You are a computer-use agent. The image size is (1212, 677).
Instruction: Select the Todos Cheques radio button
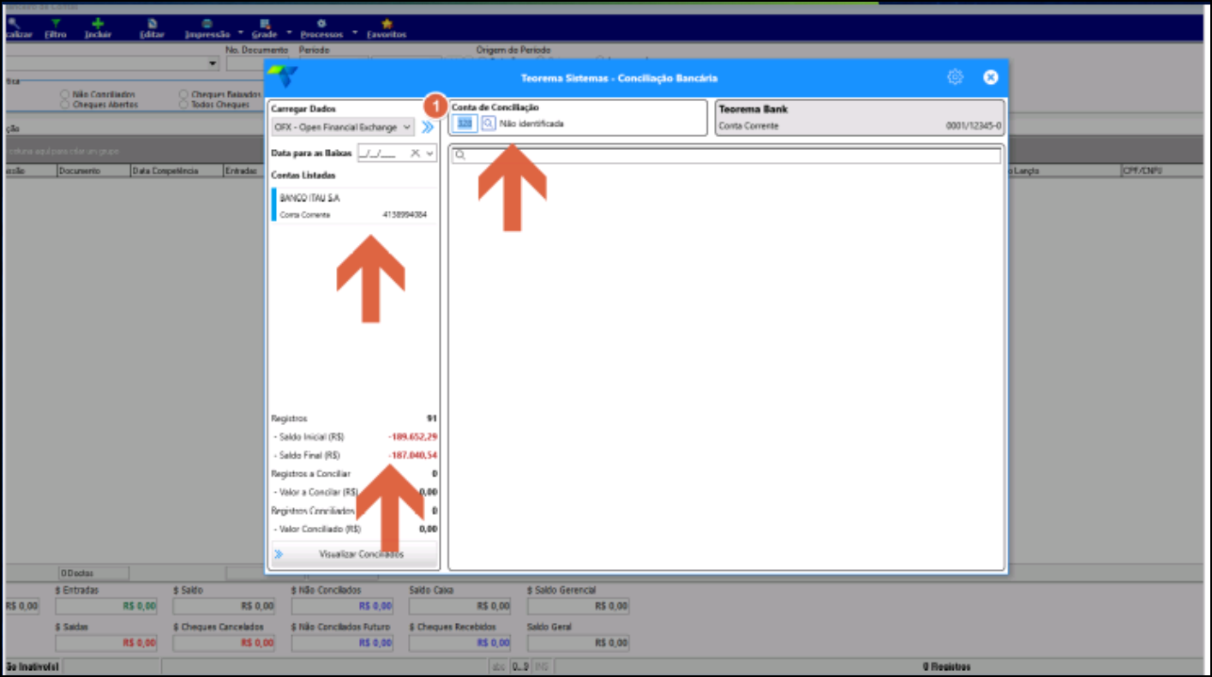click(x=184, y=105)
